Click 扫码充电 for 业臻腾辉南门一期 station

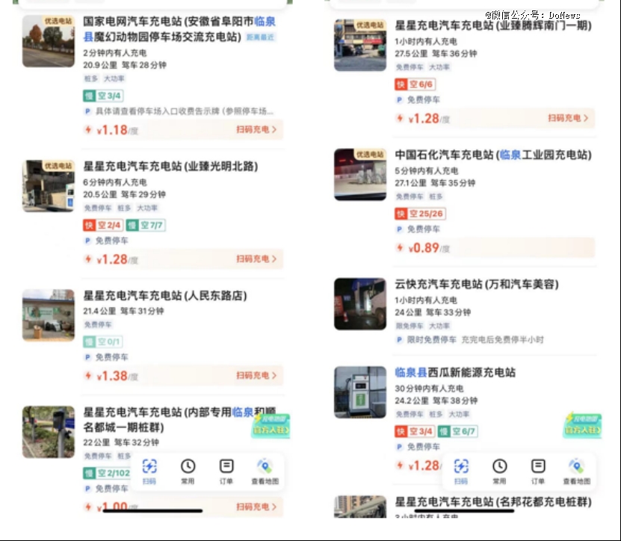(x=568, y=118)
